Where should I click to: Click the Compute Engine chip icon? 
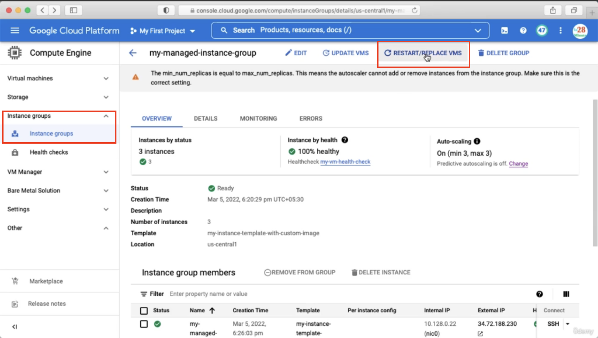(x=14, y=53)
